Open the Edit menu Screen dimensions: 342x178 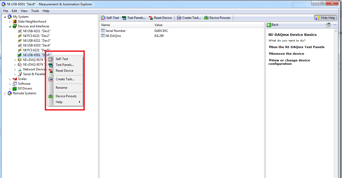click(14, 11)
